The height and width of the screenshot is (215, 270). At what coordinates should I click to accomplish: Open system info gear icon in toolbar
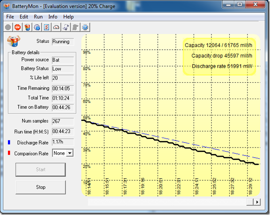[37, 27]
